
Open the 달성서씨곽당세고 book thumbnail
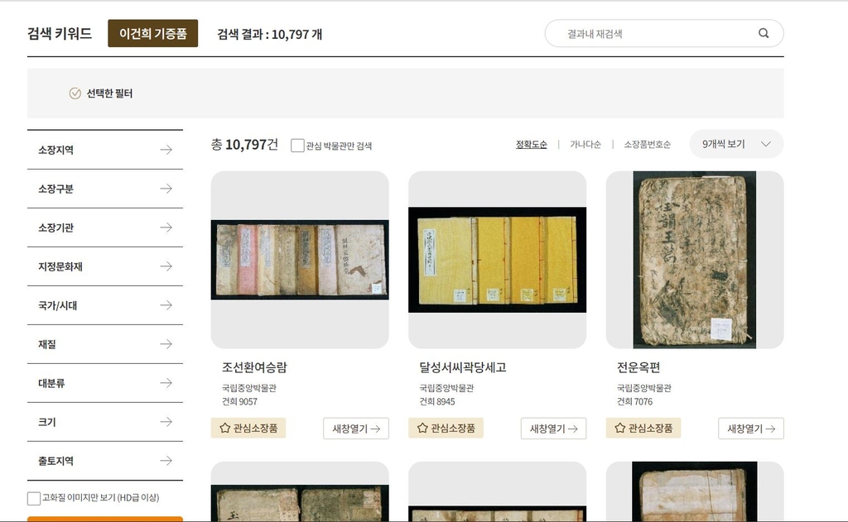497,260
